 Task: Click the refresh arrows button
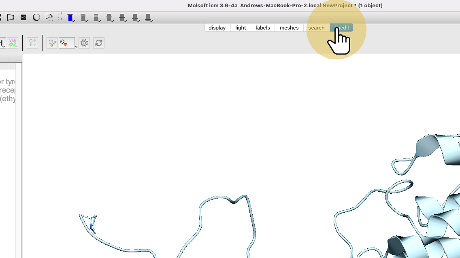tap(99, 43)
